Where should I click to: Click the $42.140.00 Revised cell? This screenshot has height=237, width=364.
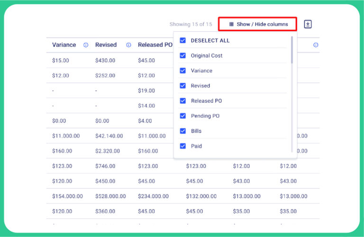(x=109, y=136)
